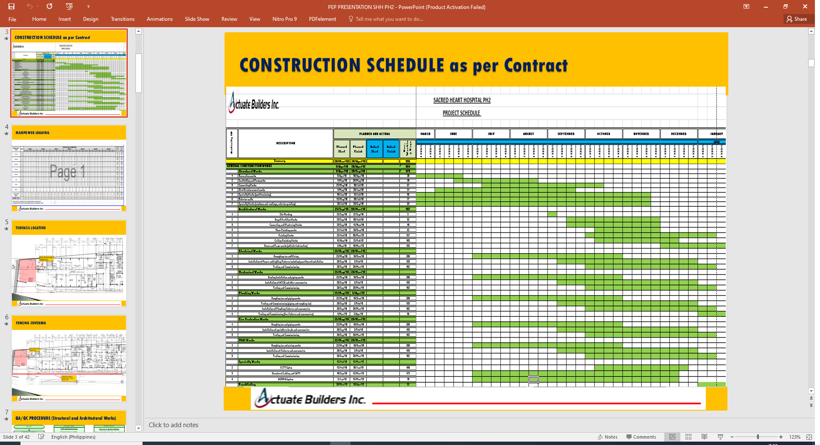820x445 pixels.
Task: Click the zoom out minus button
Action: 732,437
